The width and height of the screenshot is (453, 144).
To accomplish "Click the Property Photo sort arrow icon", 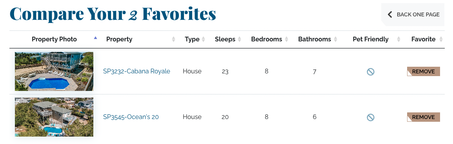I will [x=96, y=37].
